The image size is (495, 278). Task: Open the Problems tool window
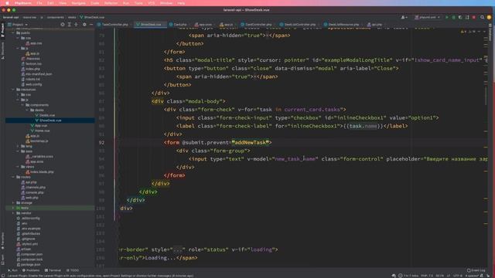(x=31, y=270)
